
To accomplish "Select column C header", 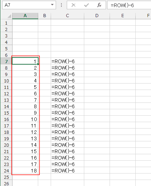I will click(67, 16).
